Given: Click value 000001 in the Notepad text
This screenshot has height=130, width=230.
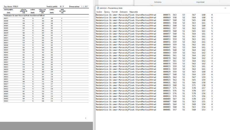Looking at the screenshot, I should pos(167,110).
